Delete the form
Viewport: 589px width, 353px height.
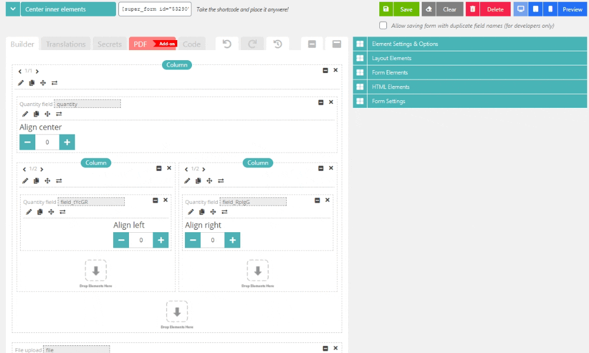pos(495,9)
